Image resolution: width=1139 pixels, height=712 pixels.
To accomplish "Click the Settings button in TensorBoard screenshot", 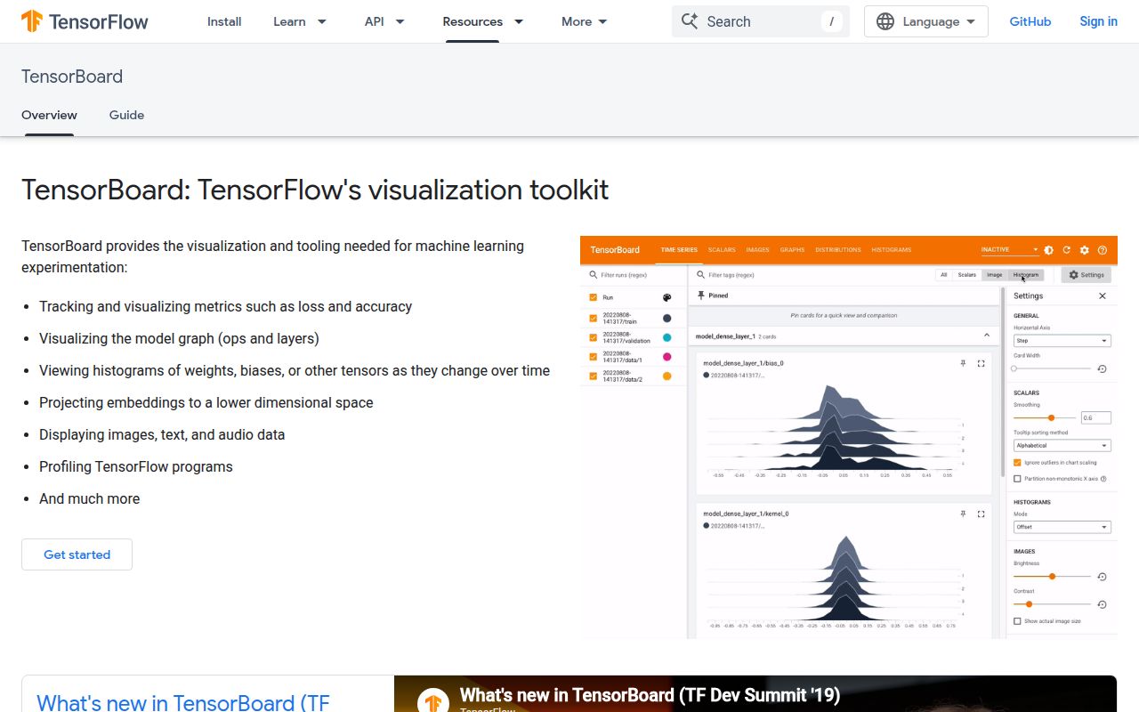I will pyautogui.click(x=1086, y=275).
